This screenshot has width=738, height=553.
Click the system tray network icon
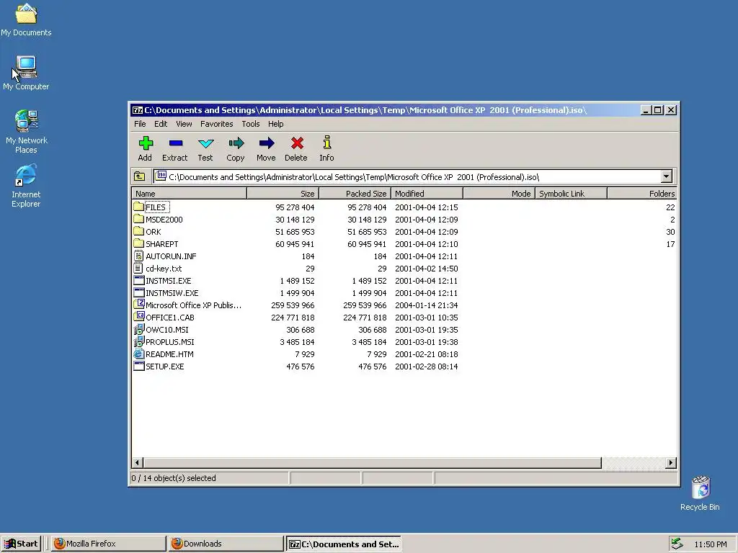coord(677,544)
